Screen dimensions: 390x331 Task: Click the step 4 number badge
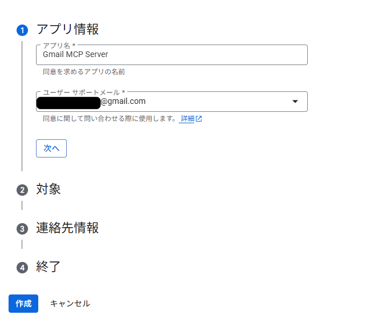click(22, 267)
